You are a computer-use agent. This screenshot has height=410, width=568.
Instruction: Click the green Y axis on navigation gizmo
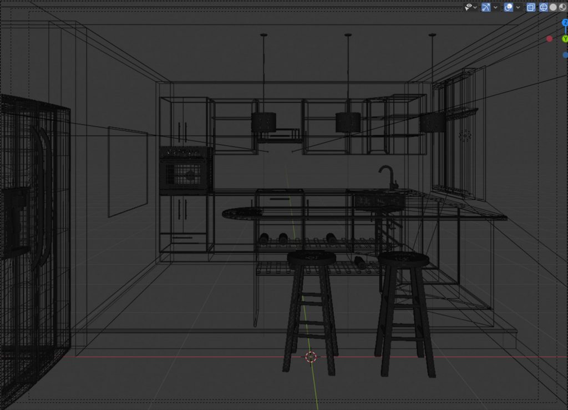pos(565,39)
